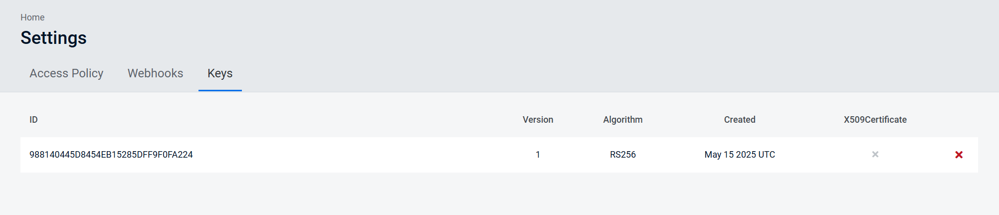Open the Access Policy tab

pyautogui.click(x=66, y=73)
